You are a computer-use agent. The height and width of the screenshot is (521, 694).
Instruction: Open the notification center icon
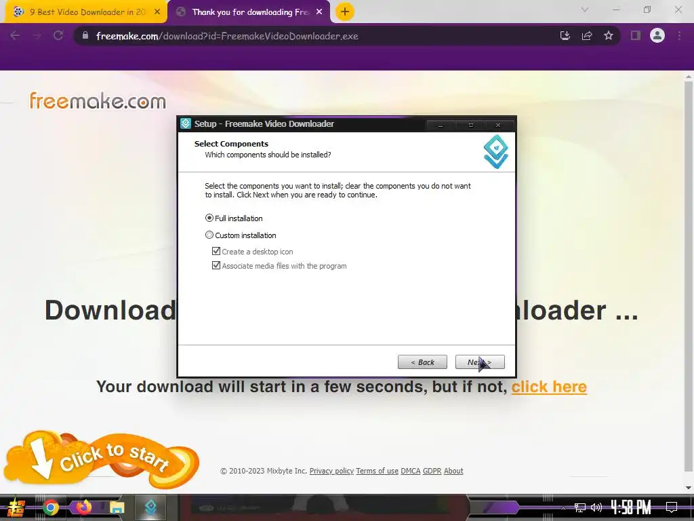coord(672,507)
